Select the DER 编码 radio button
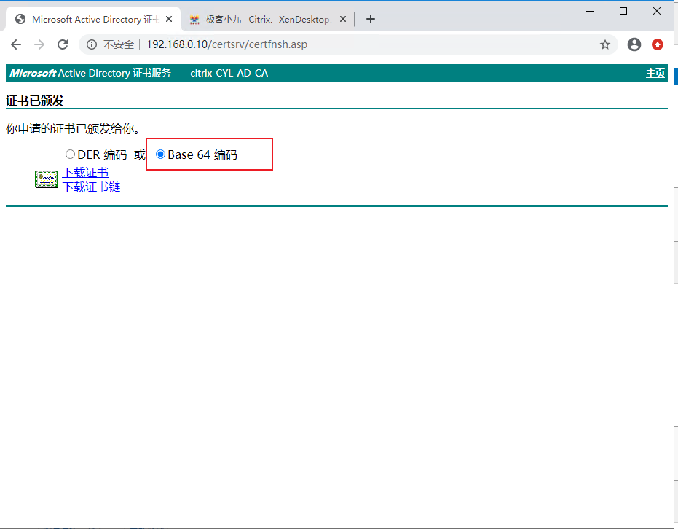The width and height of the screenshot is (678, 529). pyautogui.click(x=70, y=154)
